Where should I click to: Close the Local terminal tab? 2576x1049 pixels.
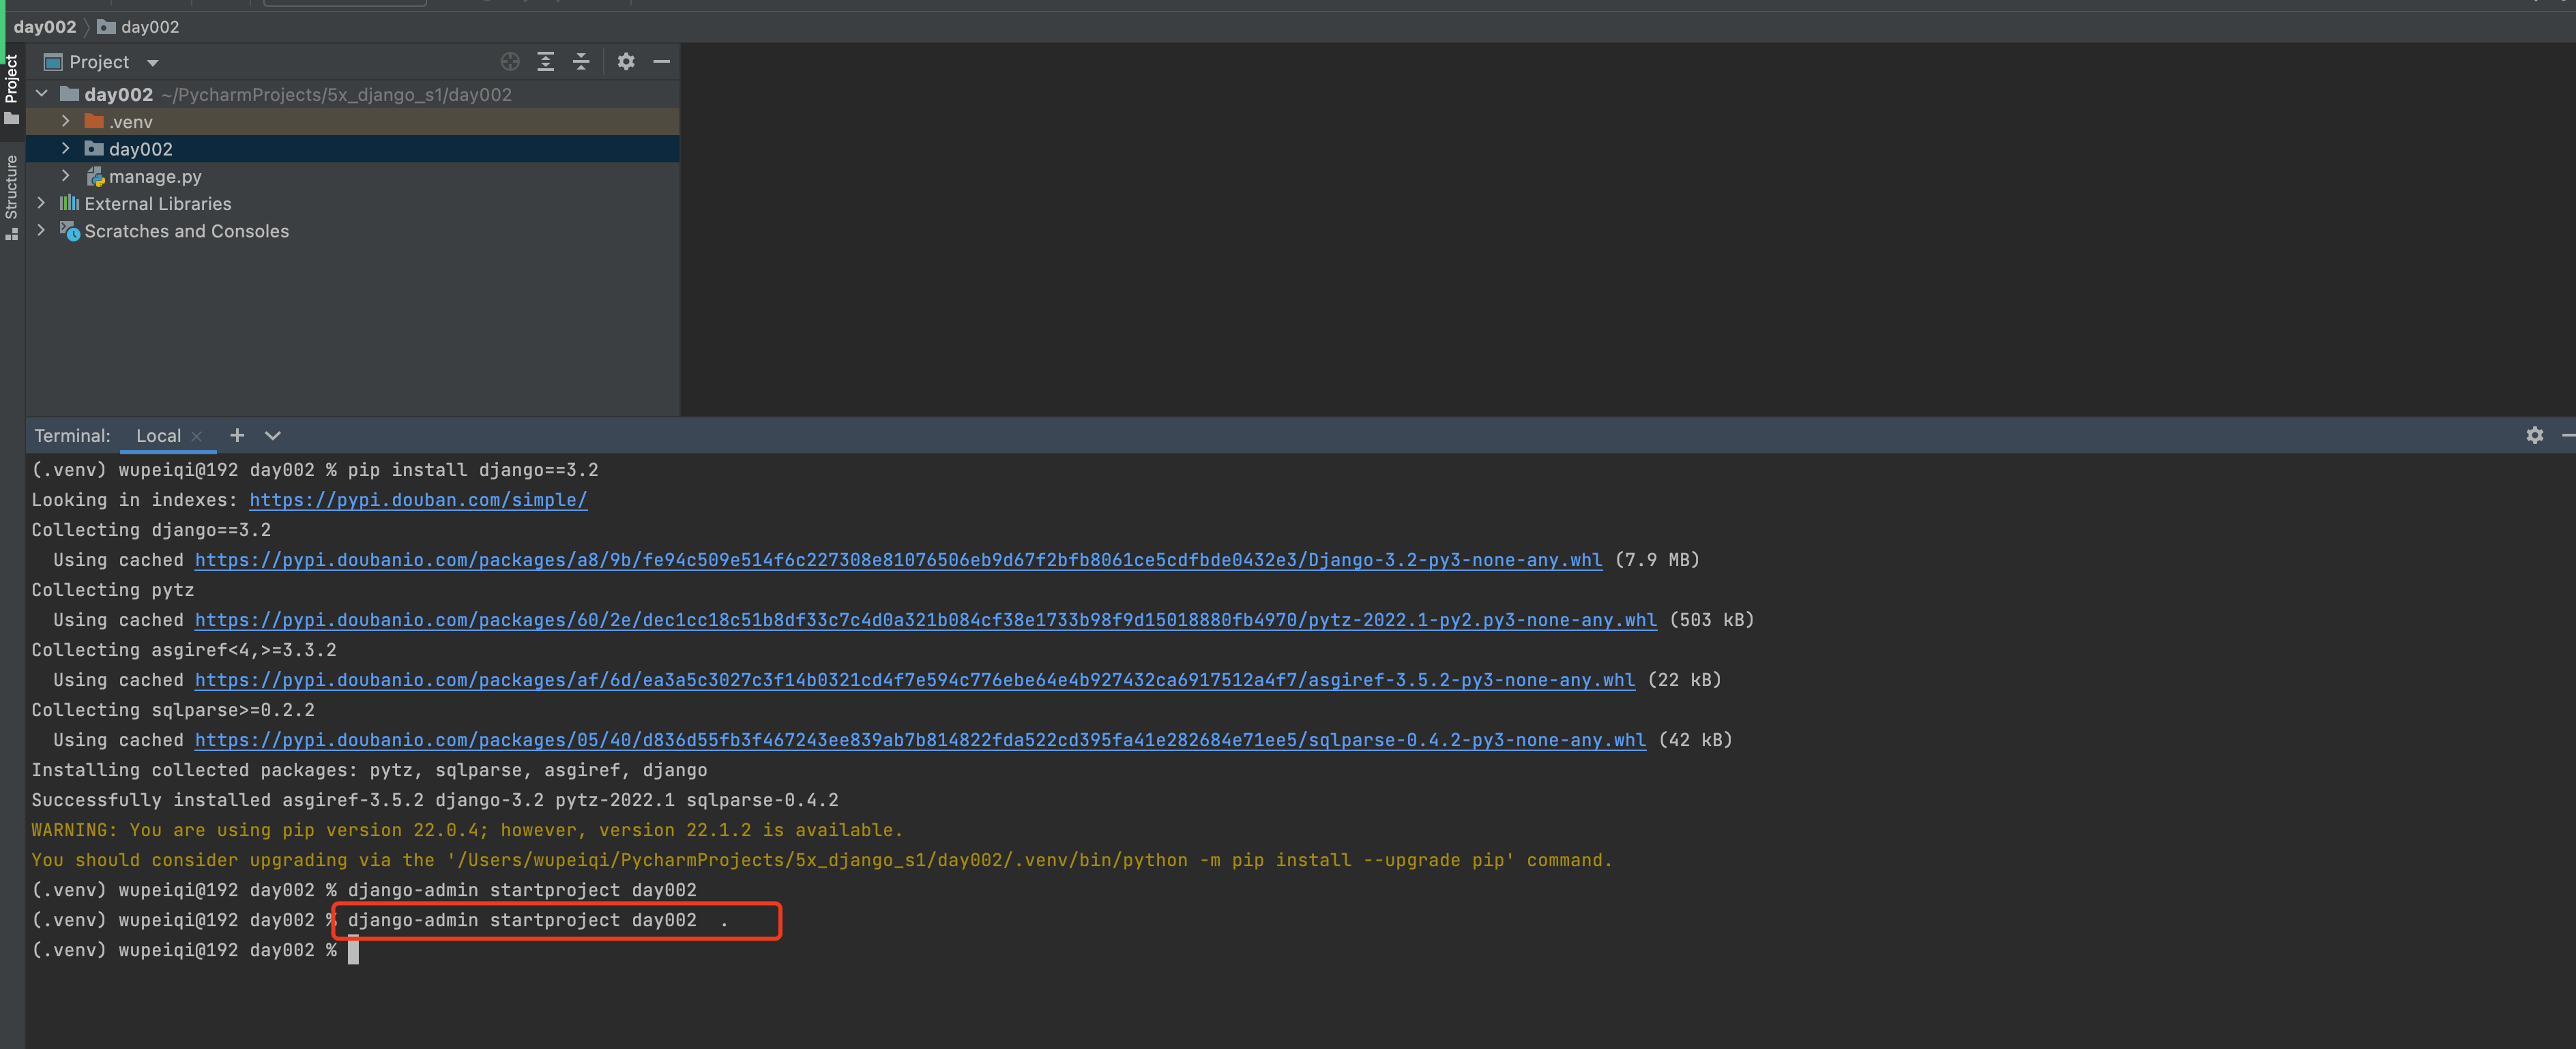point(197,436)
